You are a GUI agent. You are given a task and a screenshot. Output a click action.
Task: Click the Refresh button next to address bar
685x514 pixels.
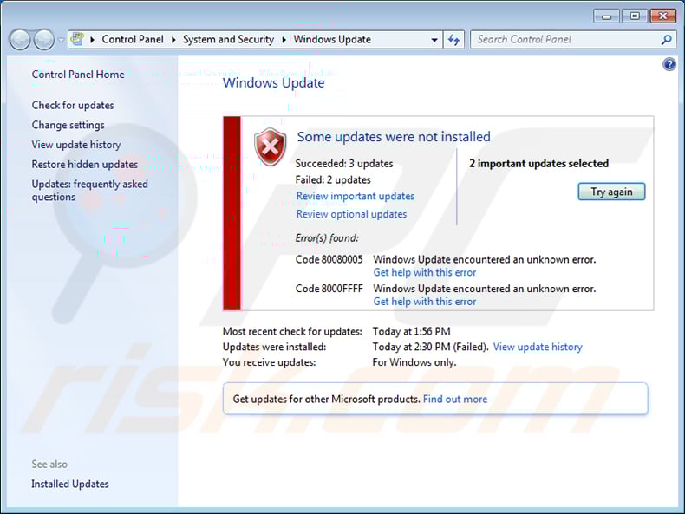pyautogui.click(x=453, y=40)
